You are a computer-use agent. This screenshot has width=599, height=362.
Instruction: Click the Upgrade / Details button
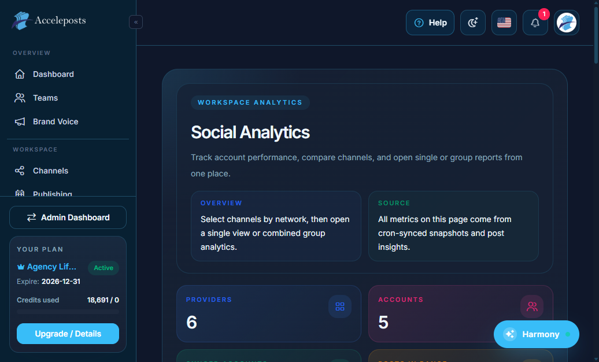click(68, 334)
